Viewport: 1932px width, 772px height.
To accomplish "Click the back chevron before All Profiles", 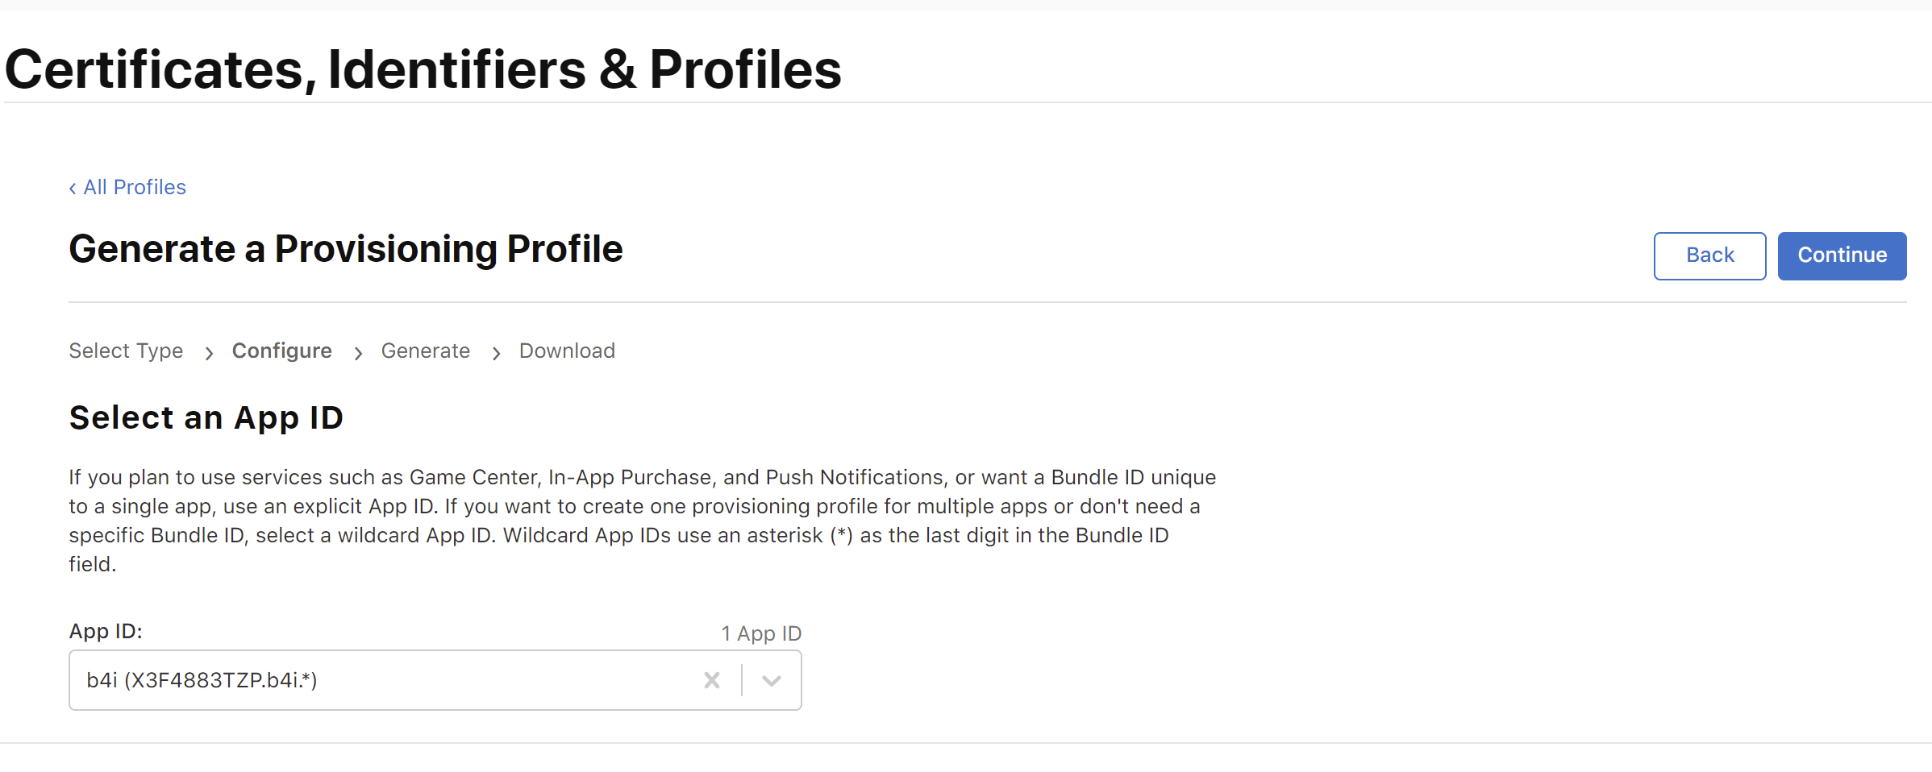I will (73, 188).
